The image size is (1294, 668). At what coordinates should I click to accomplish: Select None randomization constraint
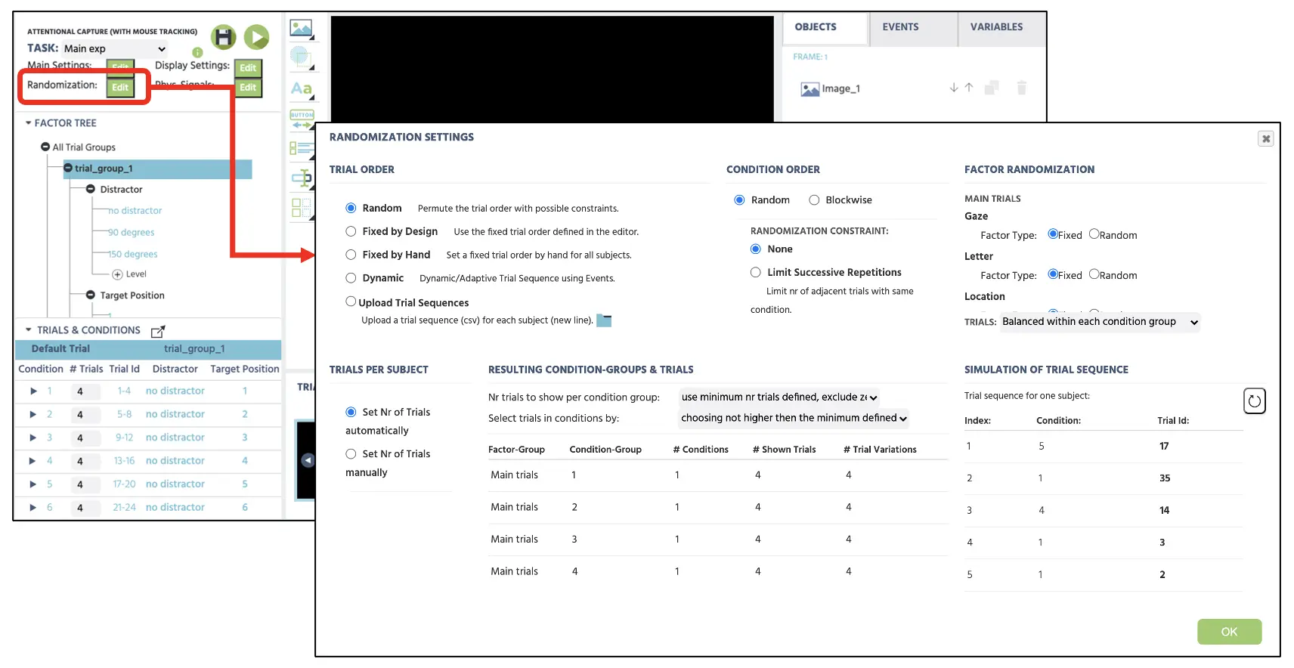point(755,249)
